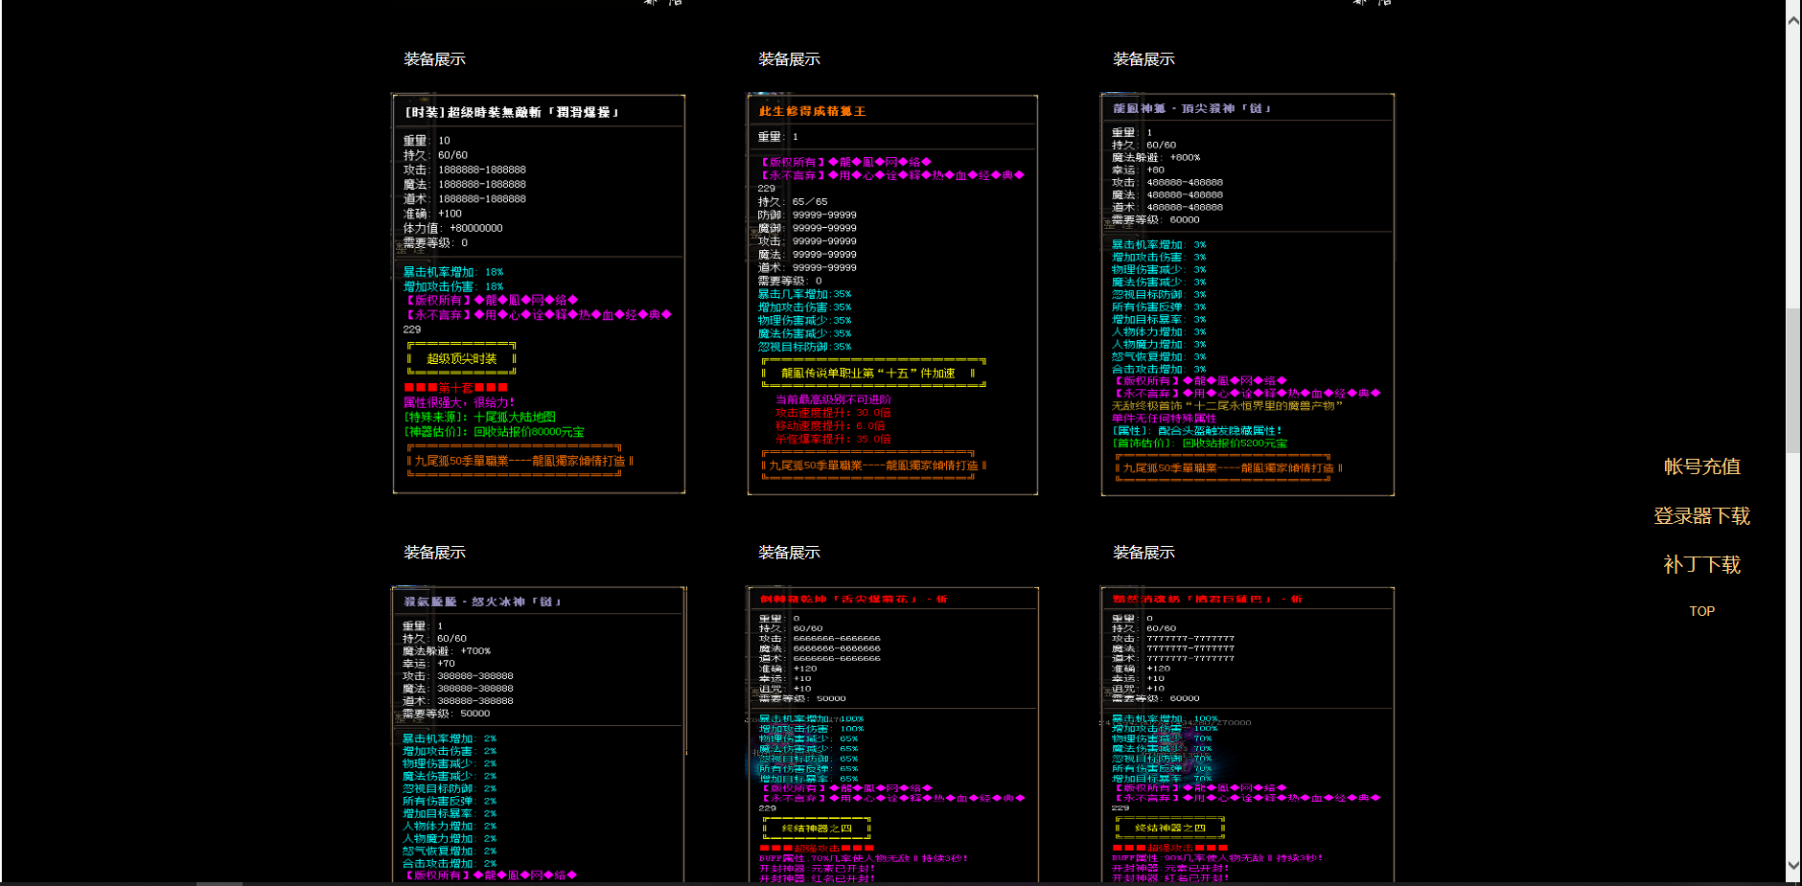The image size is (1802, 886).
Task: Open the 补丁下载 link
Action: (x=1701, y=564)
